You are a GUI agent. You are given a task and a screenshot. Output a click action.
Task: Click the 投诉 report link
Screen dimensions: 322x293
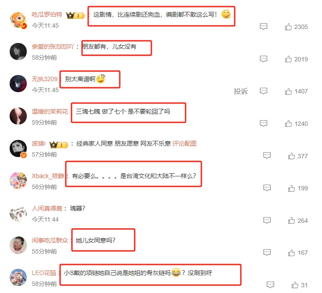[241, 91]
